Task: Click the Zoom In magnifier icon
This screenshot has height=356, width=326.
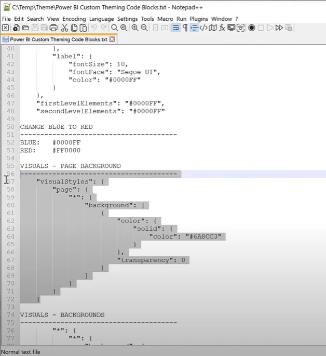Action: click(135, 28)
